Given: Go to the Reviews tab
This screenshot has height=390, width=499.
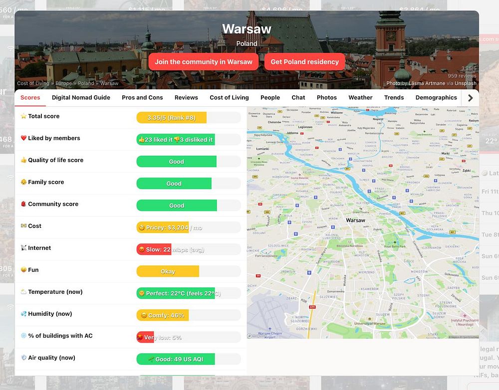Looking at the screenshot, I should tap(186, 98).
